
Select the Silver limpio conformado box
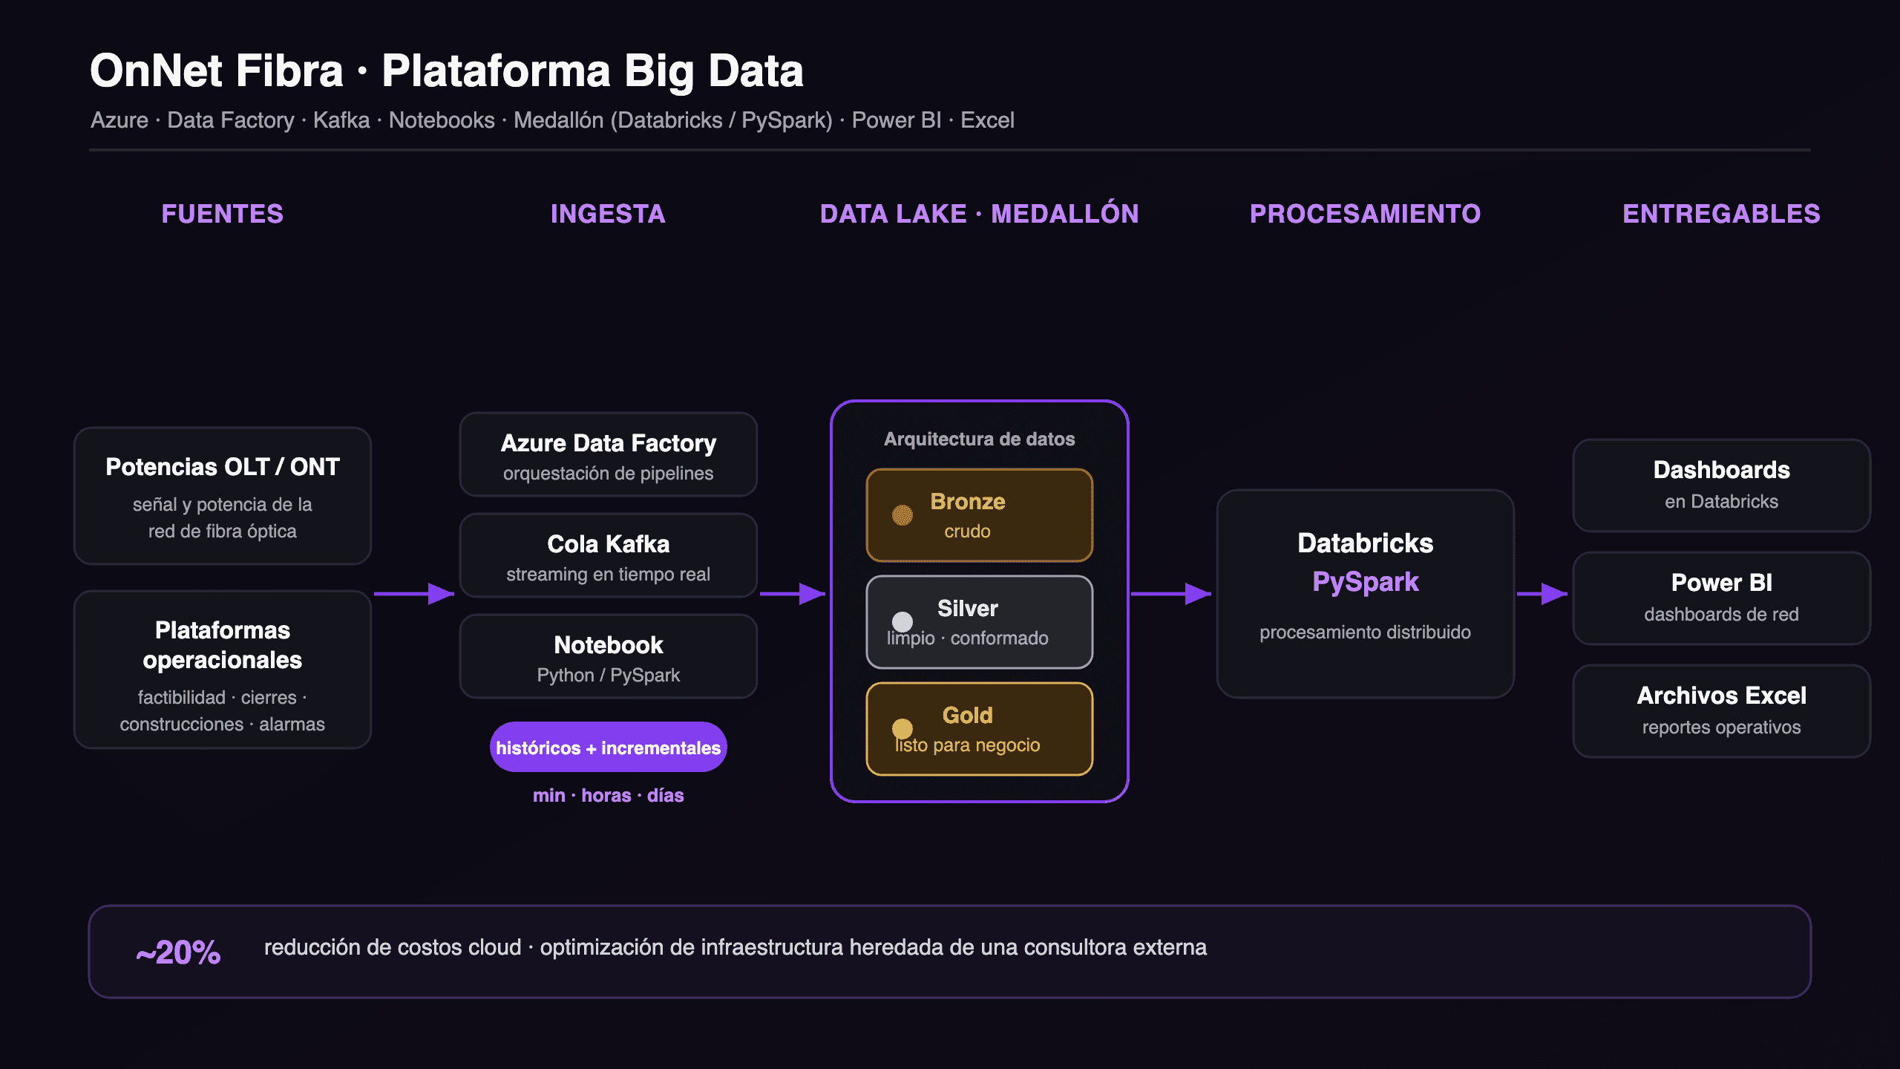(980, 622)
